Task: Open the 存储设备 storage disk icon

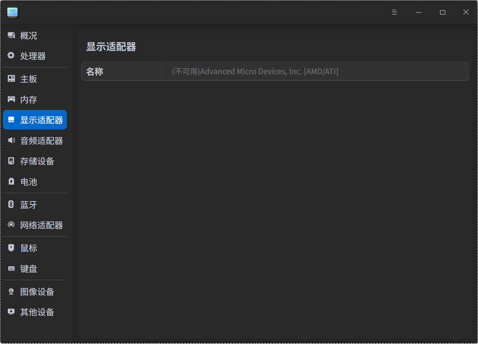Action: [x=11, y=161]
